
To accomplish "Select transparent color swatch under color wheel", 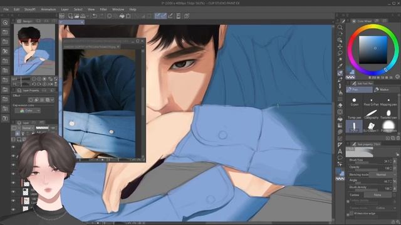I will [x=350, y=77].
